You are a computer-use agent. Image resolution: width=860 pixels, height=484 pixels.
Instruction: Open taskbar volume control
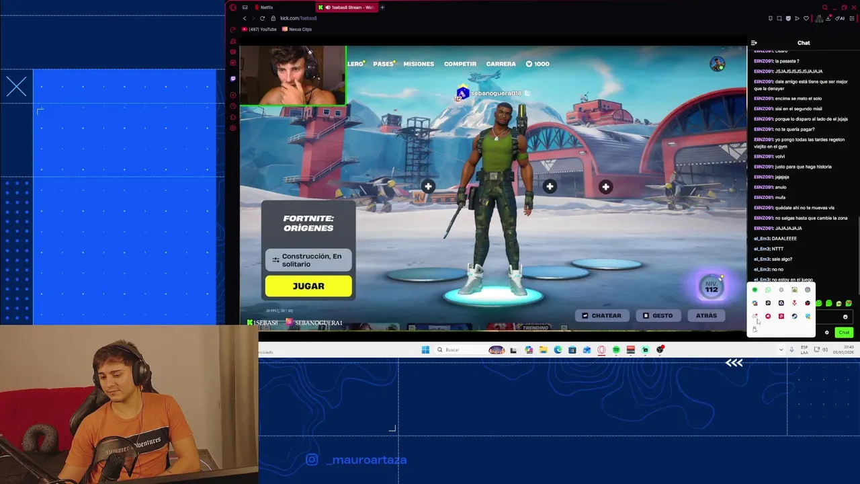click(825, 350)
